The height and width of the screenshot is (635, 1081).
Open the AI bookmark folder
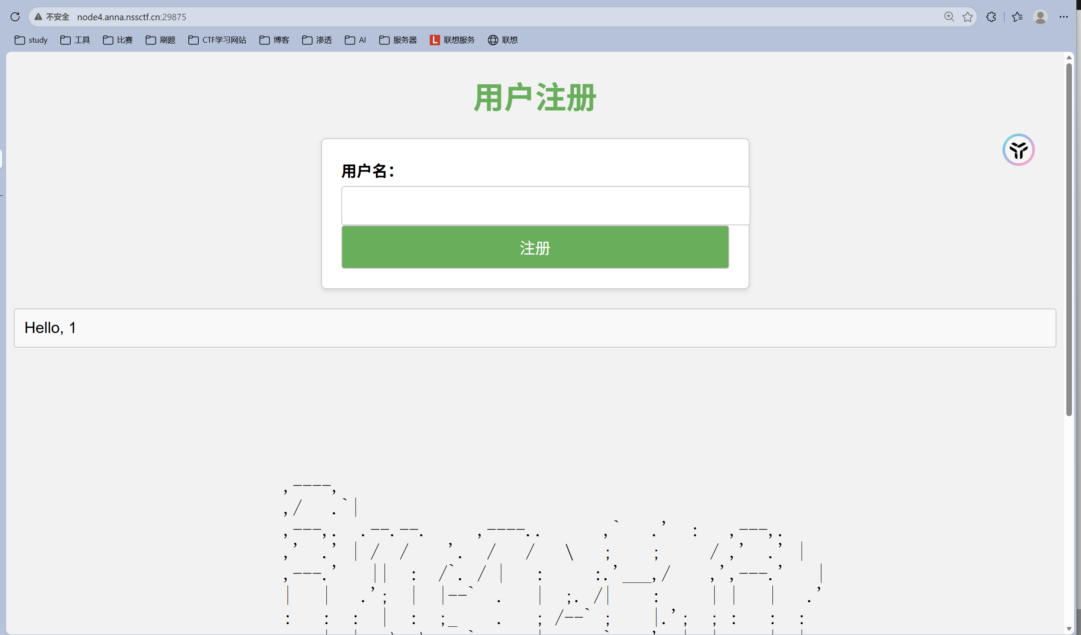(x=355, y=40)
